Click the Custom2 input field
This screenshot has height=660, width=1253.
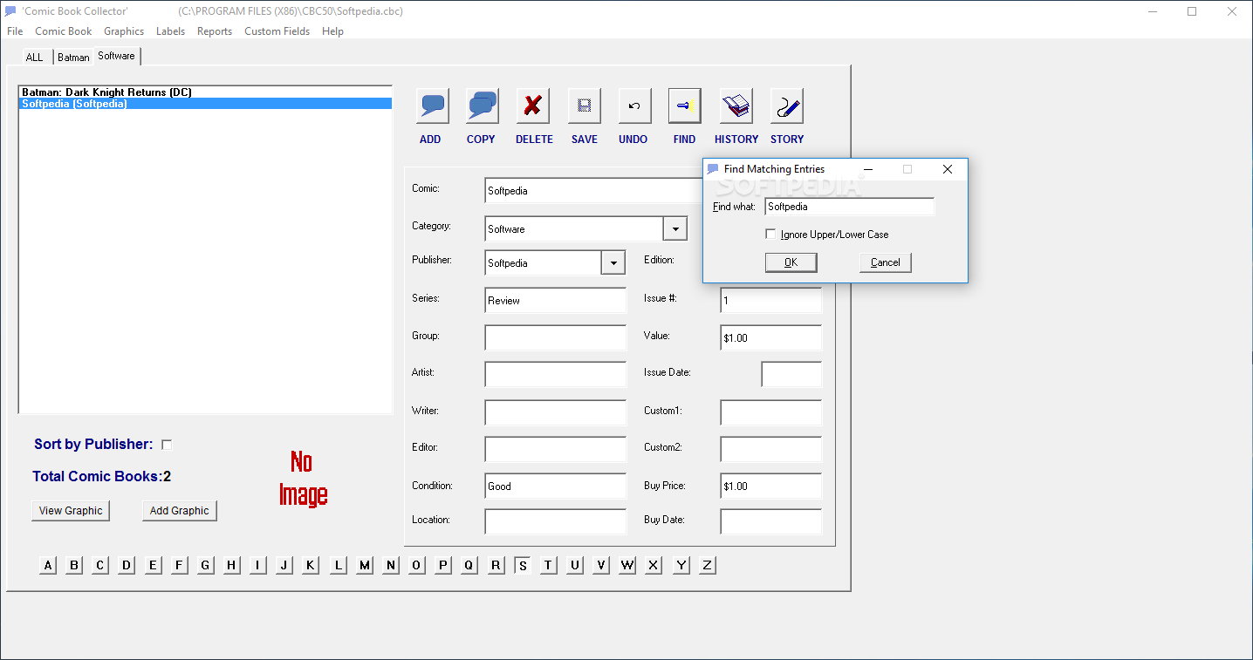771,449
